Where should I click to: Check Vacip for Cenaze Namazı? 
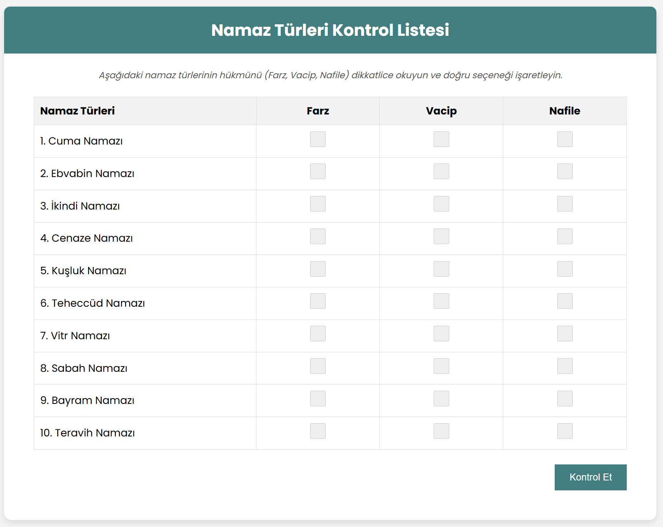point(441,236)
